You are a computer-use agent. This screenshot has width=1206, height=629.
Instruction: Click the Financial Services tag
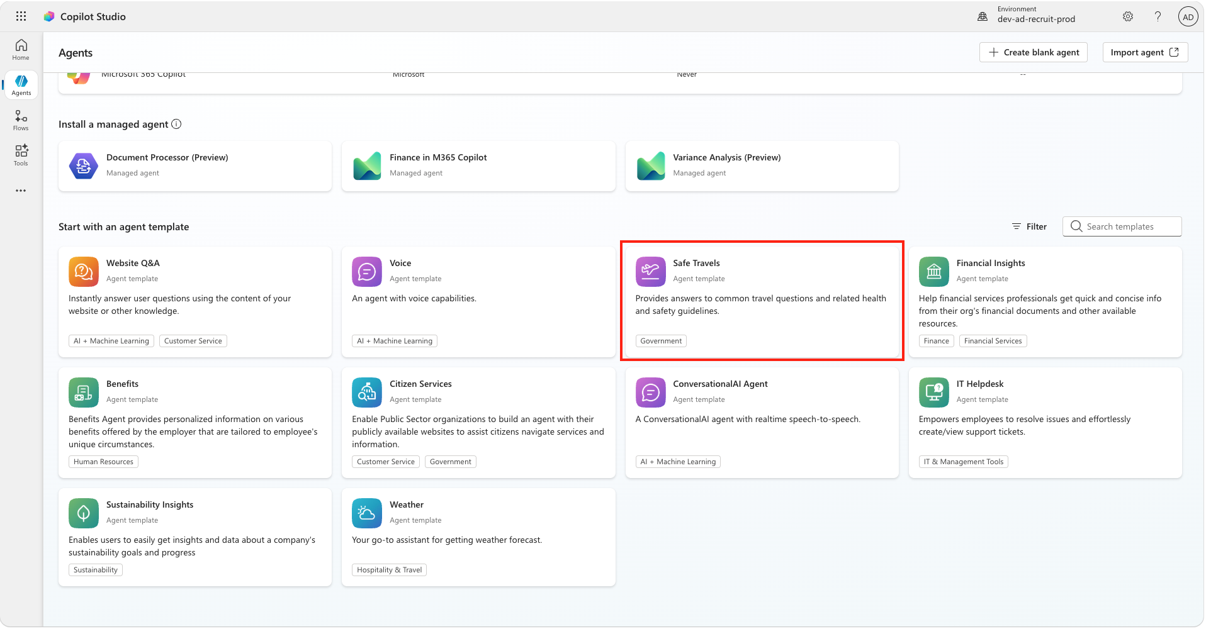(993, 341)
